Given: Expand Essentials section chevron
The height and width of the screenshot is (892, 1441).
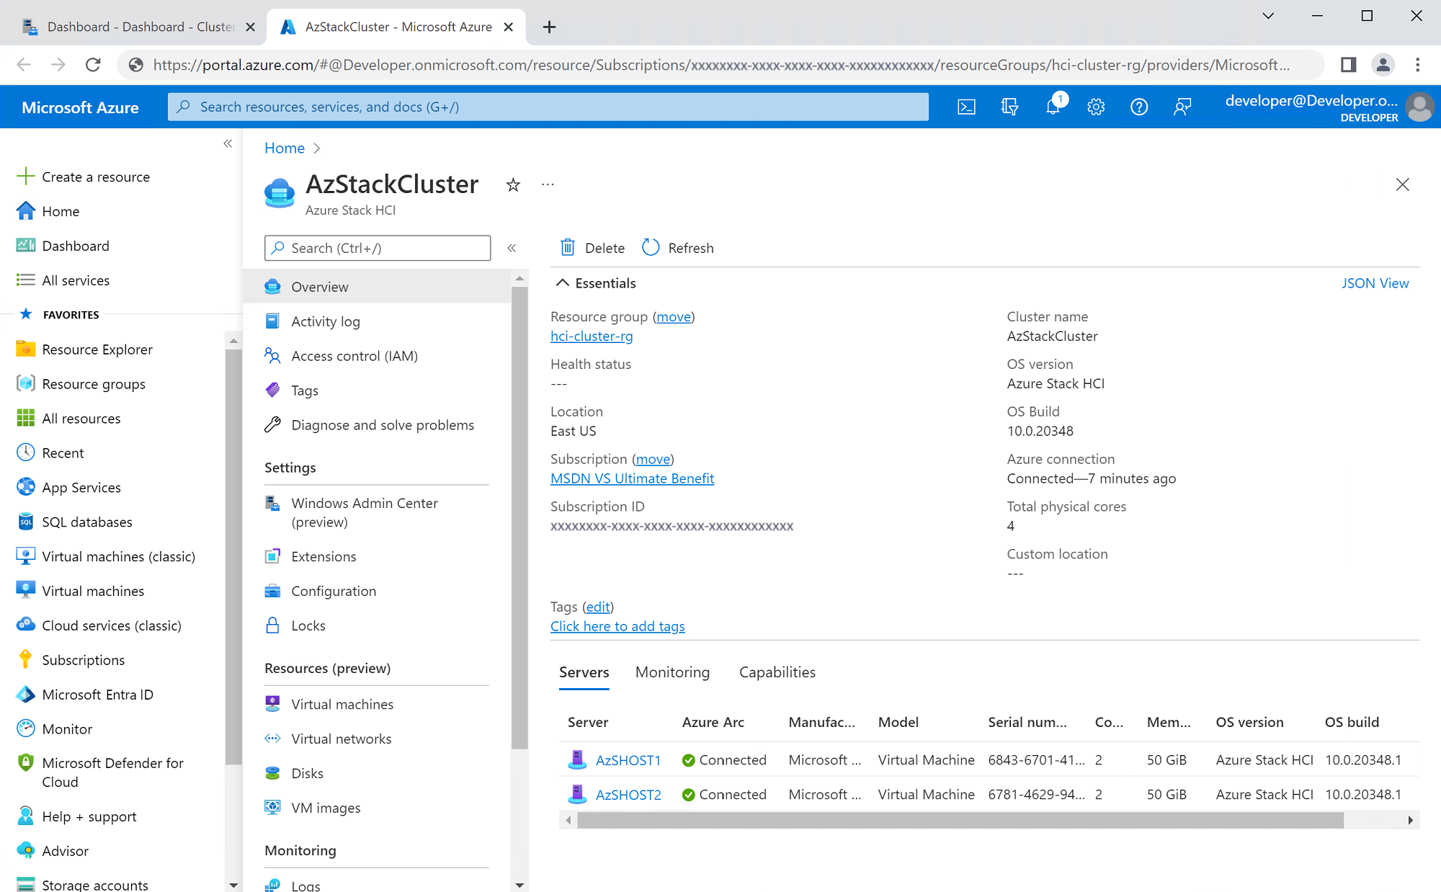Looking at the screenshot, I should tap(561, 283).
